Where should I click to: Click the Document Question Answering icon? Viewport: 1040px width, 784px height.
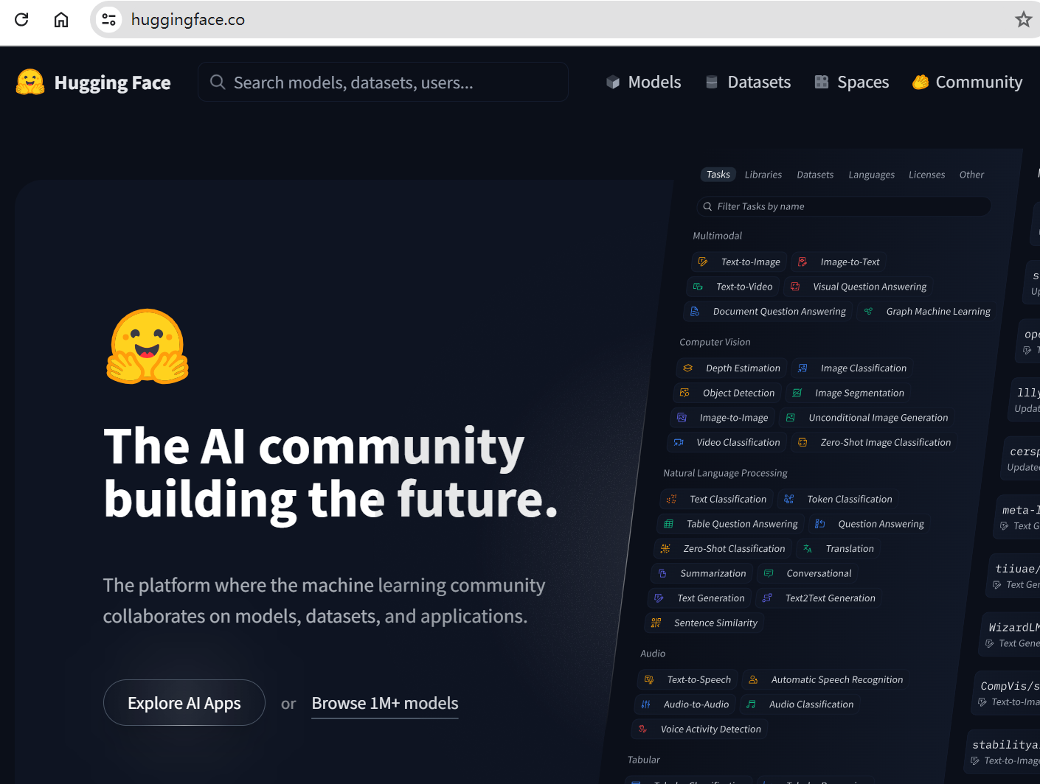pos(695,311)
